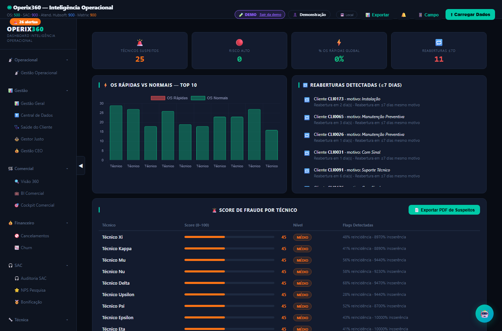Collapse the sidebar using the arrow handle

coord(81,165)
